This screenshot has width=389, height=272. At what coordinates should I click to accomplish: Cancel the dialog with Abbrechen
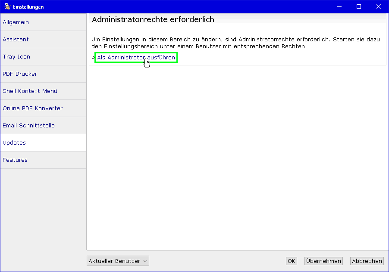367,261
